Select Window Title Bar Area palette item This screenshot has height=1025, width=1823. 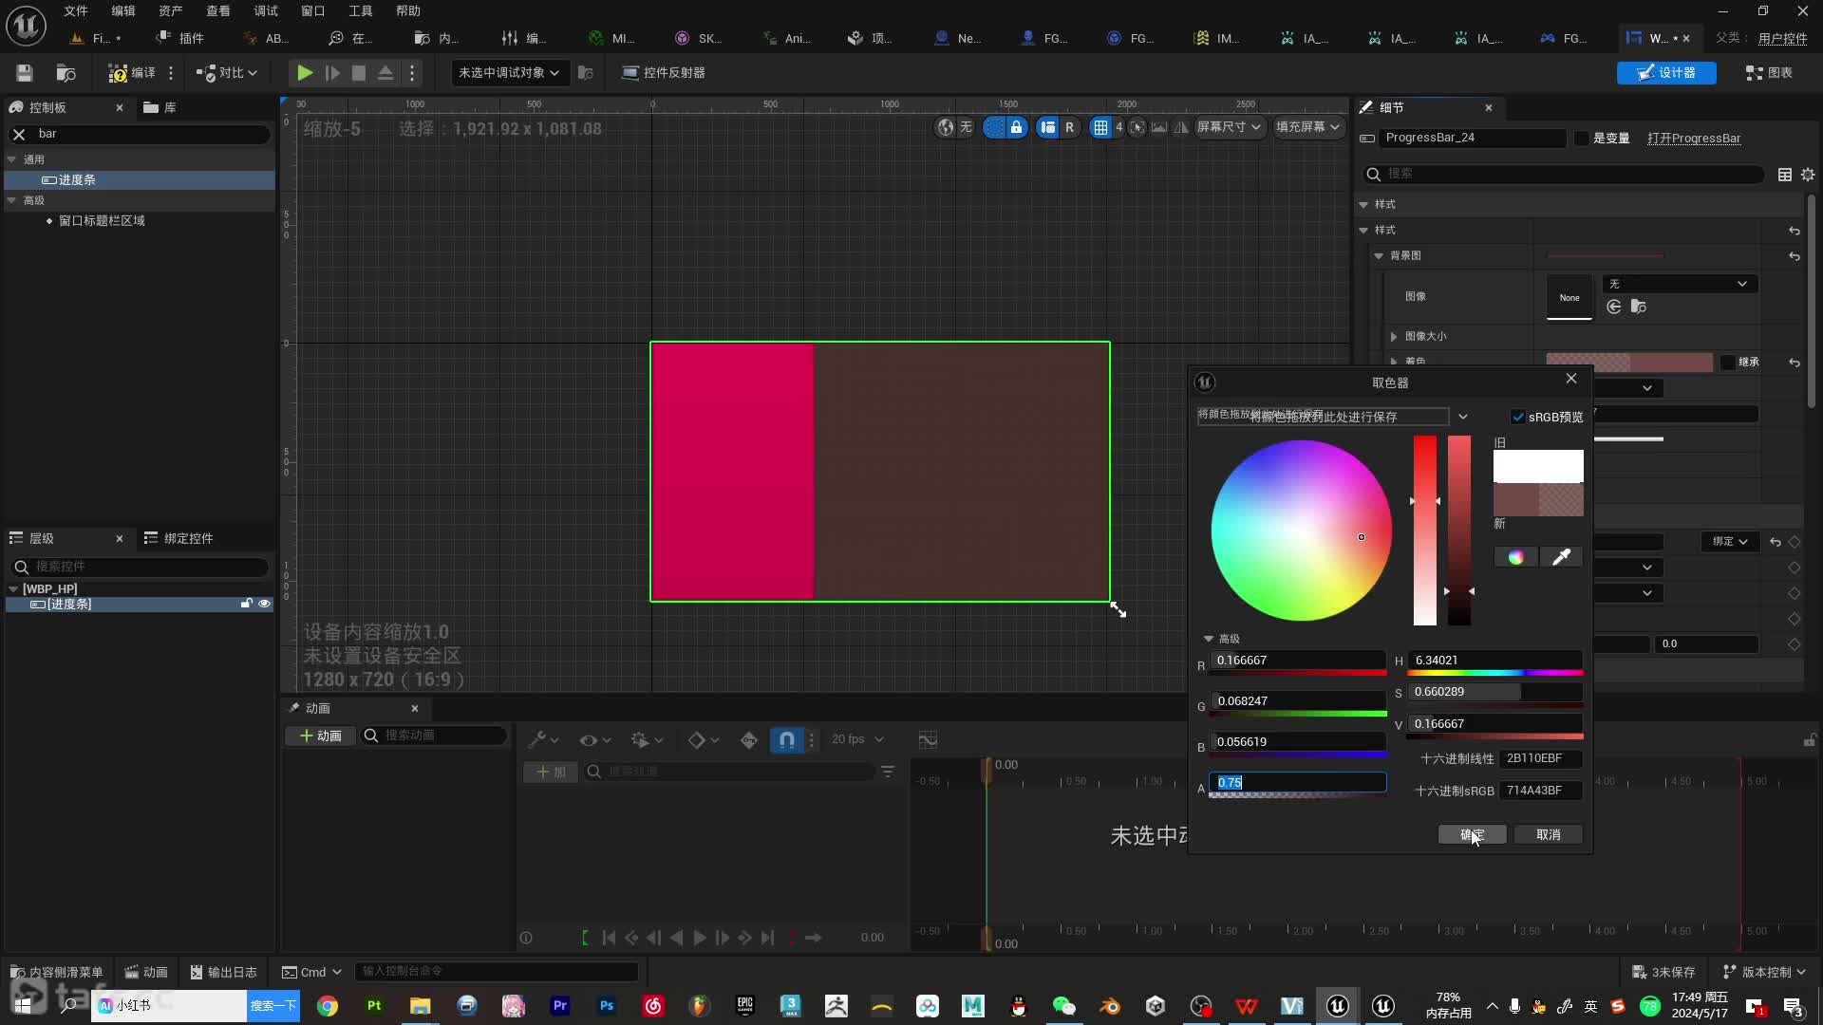(102, 220)
